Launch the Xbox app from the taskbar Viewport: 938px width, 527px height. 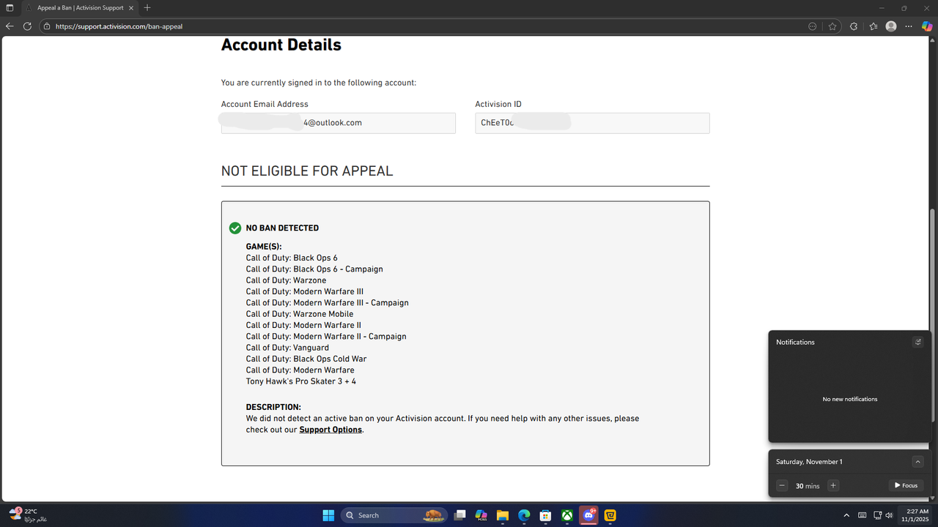566,515
